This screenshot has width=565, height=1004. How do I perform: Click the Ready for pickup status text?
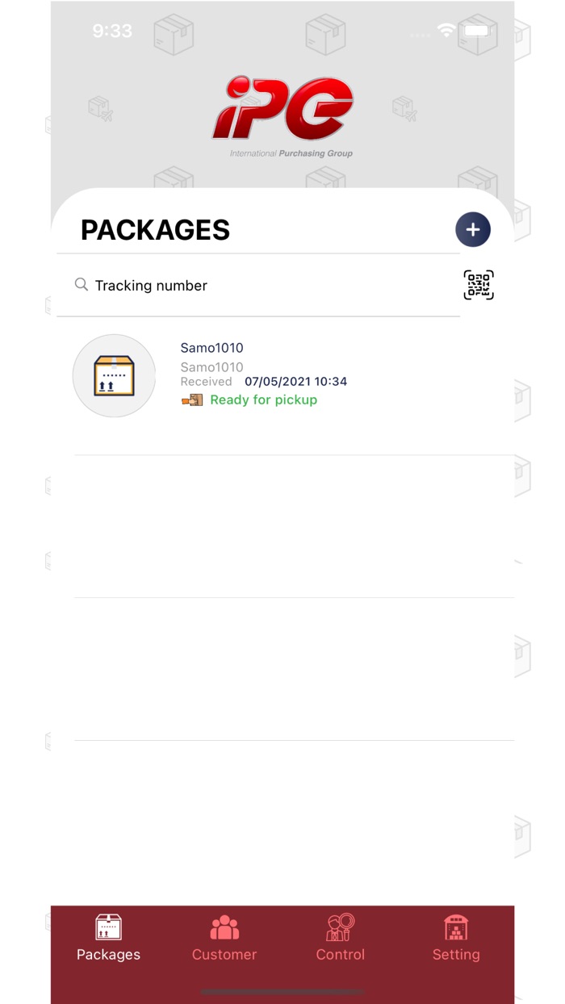point(264,399)
